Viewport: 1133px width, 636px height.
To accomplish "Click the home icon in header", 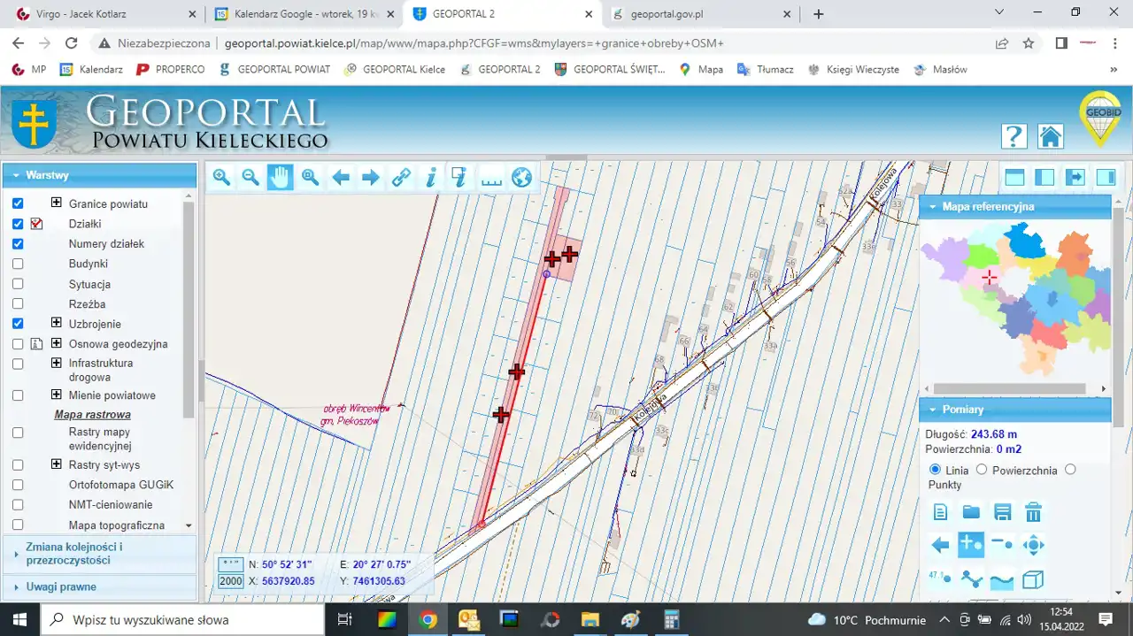I will click(1050, 136).
